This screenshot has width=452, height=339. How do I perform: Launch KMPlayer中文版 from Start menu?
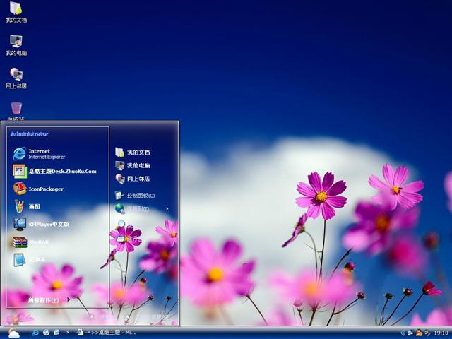point(41,224)
